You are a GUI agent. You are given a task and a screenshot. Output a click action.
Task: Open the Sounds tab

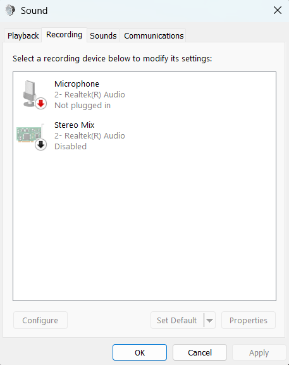tap(103, 35)
